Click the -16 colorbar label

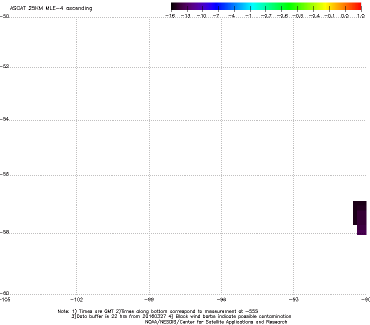pyautogui.click(x=170, y=16)
